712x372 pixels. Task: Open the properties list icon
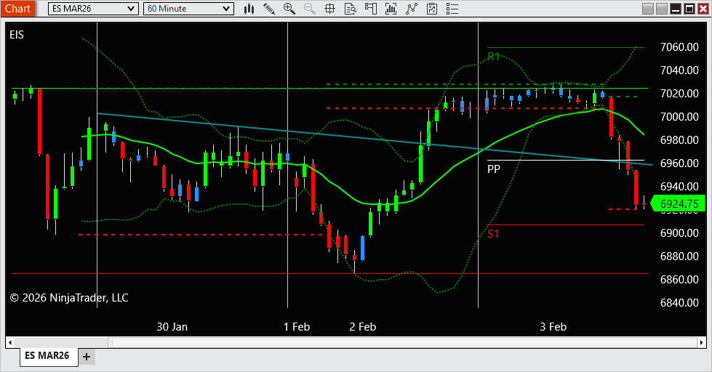[452, 9]
